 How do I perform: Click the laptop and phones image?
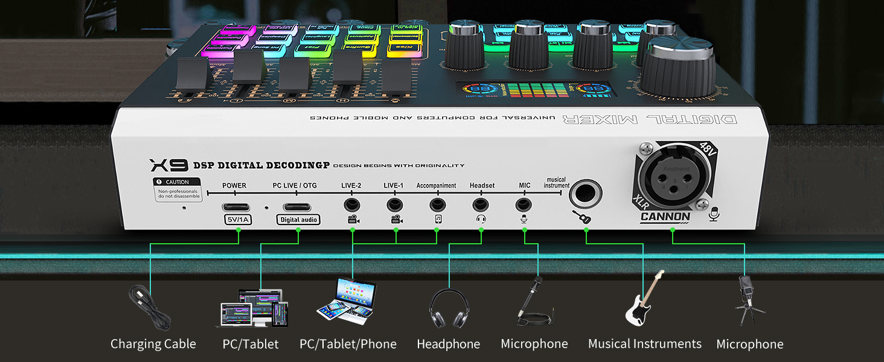pos(347,301)
